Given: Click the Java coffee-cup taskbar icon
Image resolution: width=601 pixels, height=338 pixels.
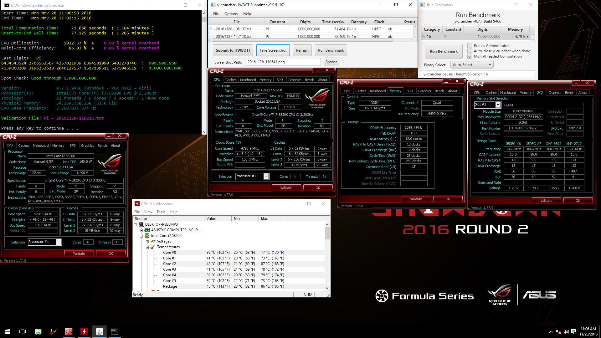Looking at the screenshot, I should [99, 332].
